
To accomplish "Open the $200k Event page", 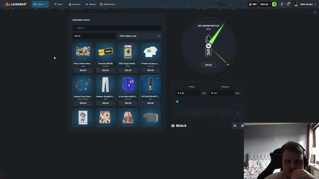I will coord(108,4).
